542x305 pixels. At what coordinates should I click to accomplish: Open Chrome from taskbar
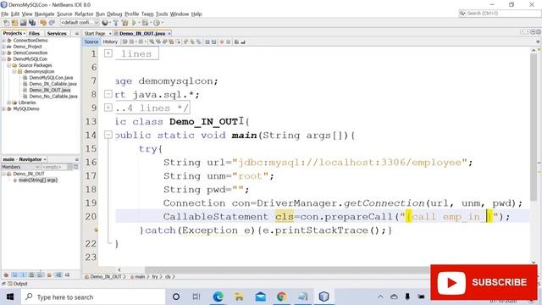(282, 297)
